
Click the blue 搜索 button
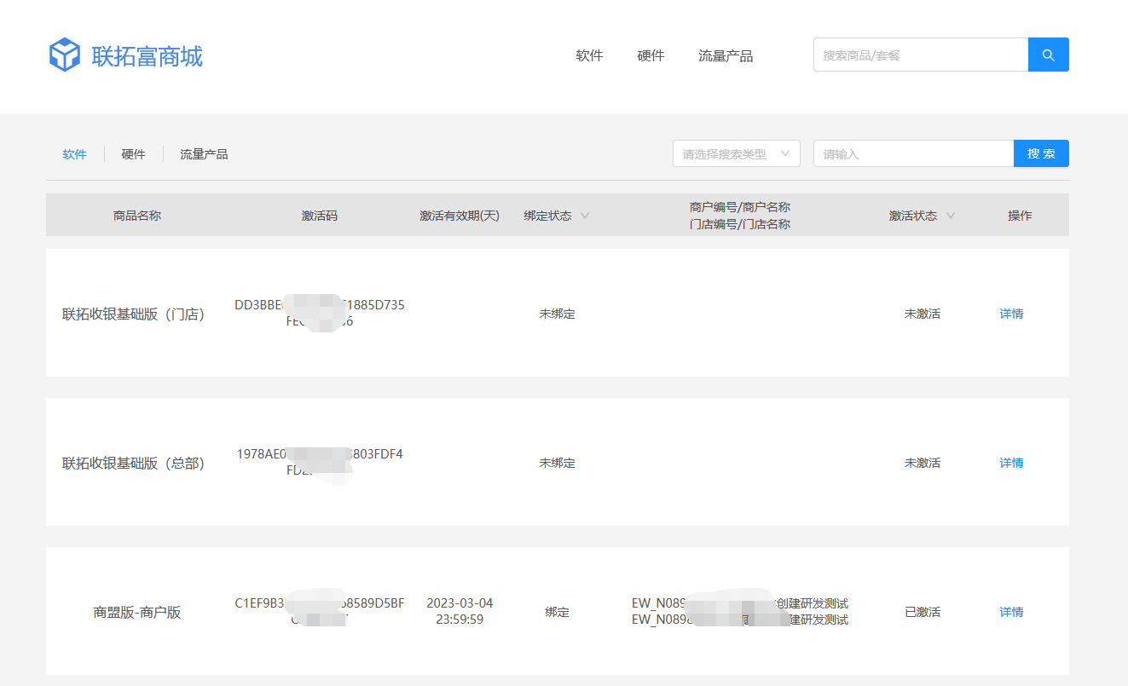[1041, 153]
